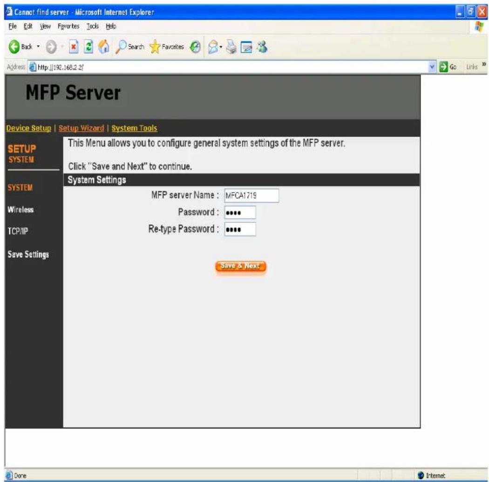Refresh the page with green arrows icon
Screen dimensions: 489x482
[x=89, y=47]
